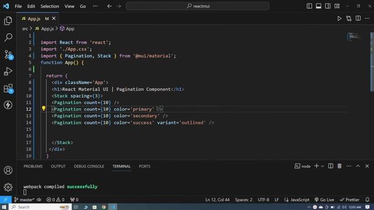This screenshot has height=210, width=374.
Task: Select the App.js editor tab
Action: coord(37,18)
